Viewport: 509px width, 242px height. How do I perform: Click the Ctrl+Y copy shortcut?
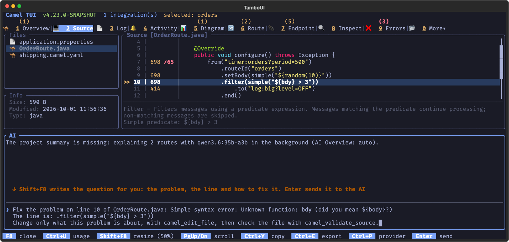pos(263,236)
